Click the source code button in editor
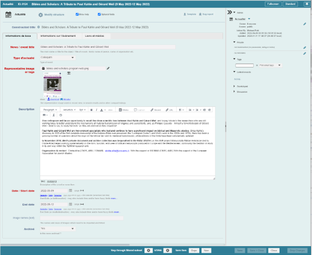 [x=110, y=110]
